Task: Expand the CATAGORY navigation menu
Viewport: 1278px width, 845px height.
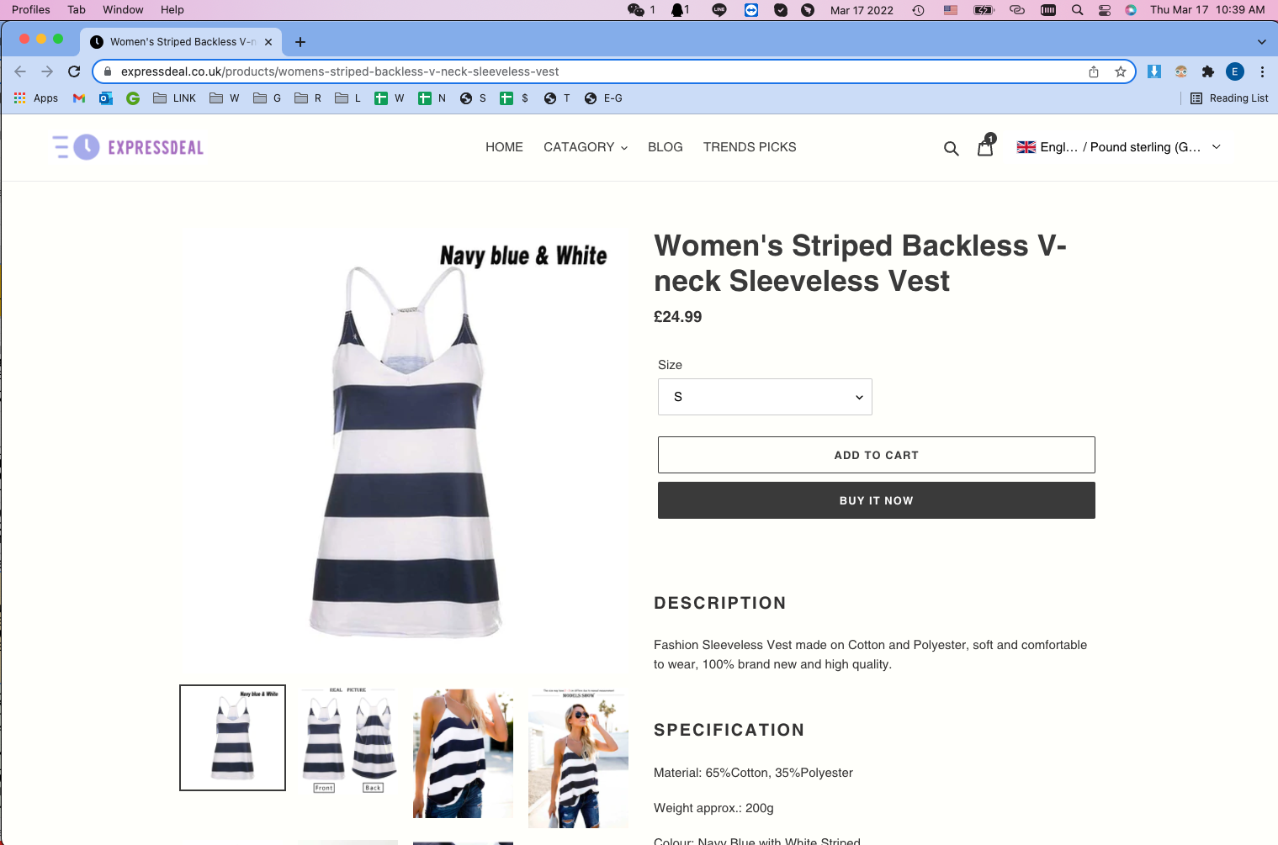Action: [x=586, y=147]
